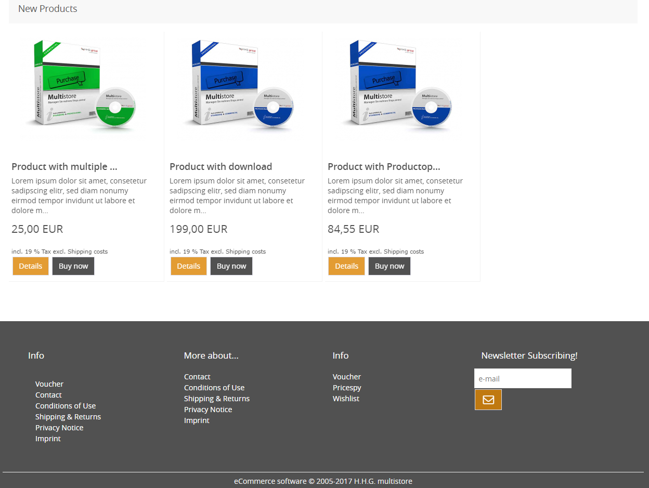Open the Product with Productop... box image
The width and height of the screenshot is (649, 488).
(x=402, y=86)
